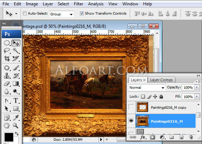Open the File menu
This screenshot has width=202, height=144.
(x=6, y=4)
